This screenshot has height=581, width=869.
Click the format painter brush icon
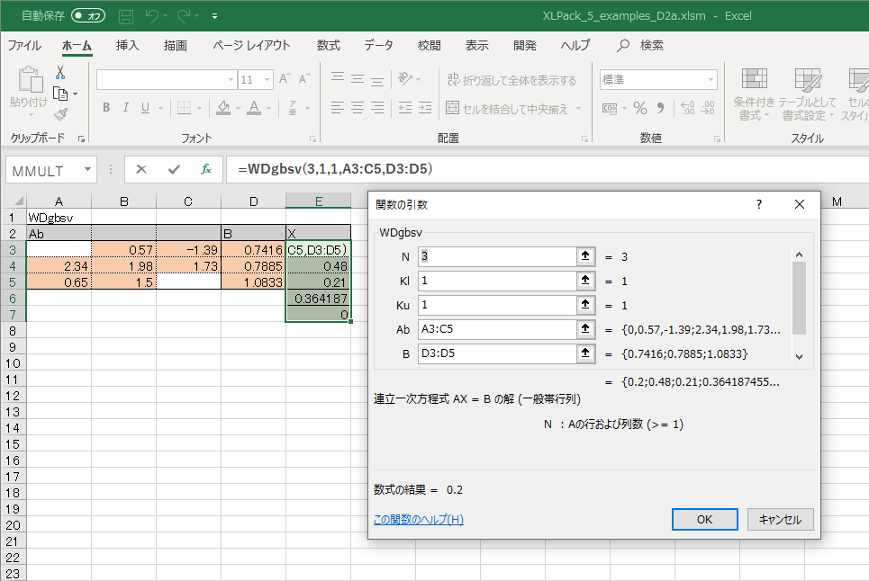(x=60, y=114)
